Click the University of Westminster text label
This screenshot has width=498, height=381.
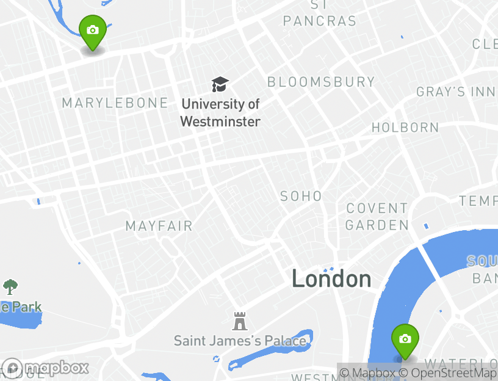tap(220, 113)
